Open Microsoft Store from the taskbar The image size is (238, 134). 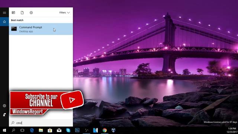pyautogui.click(x=50, y=130)
